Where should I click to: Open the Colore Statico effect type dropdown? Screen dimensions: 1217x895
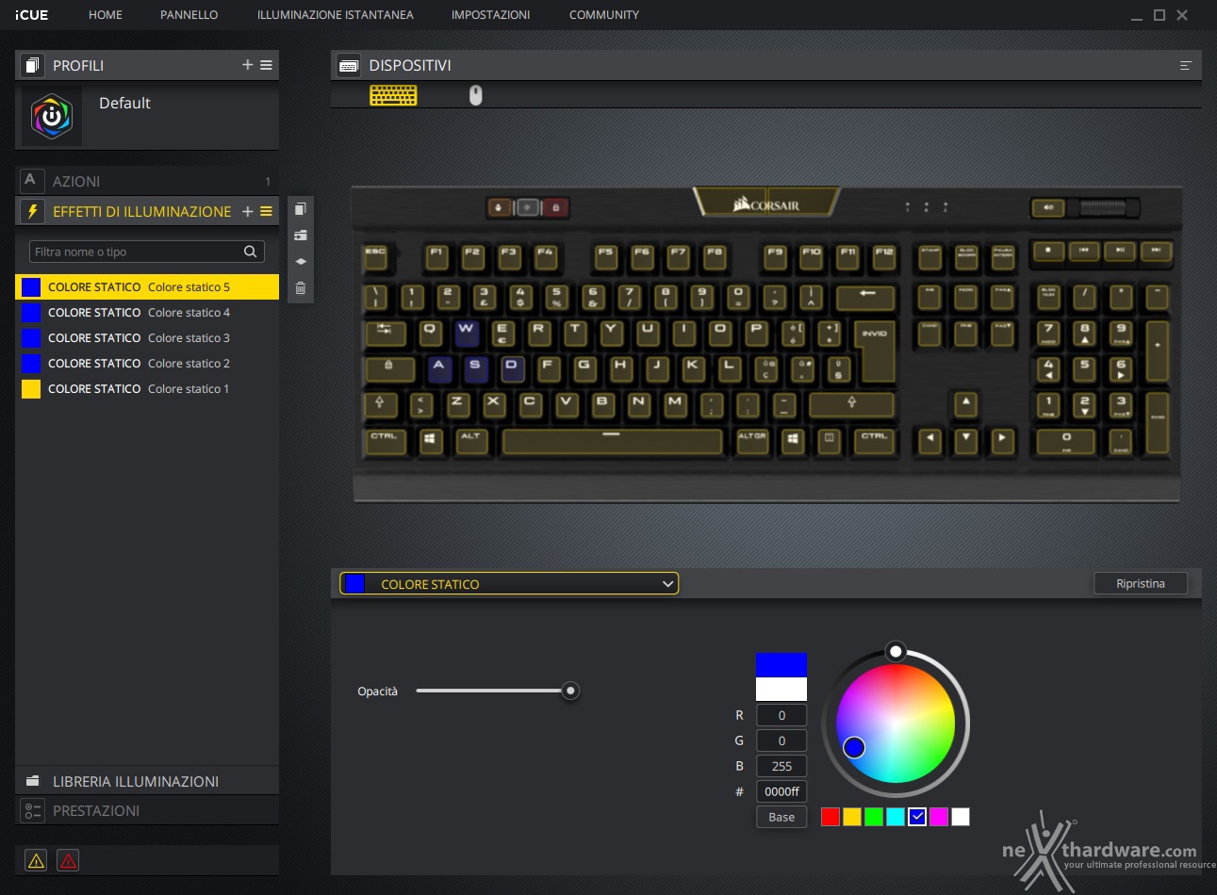click(x=509, y=584)
